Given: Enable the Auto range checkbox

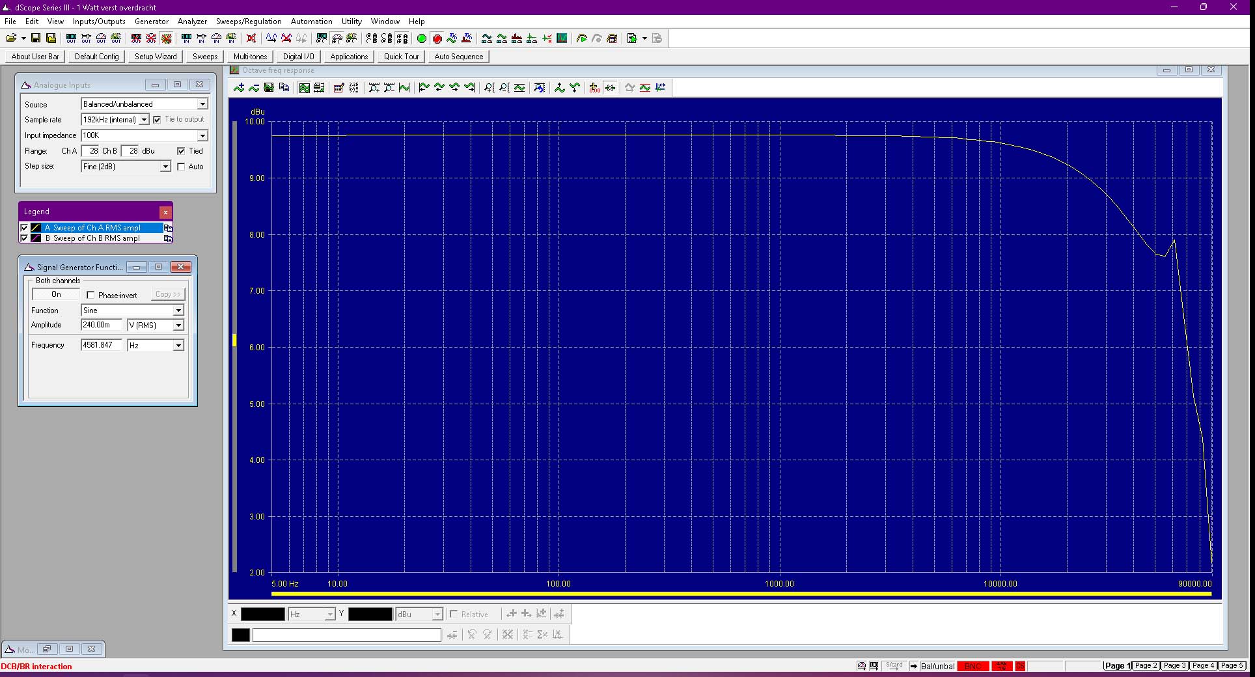Looking at the screenshot, I should (181, 167).
